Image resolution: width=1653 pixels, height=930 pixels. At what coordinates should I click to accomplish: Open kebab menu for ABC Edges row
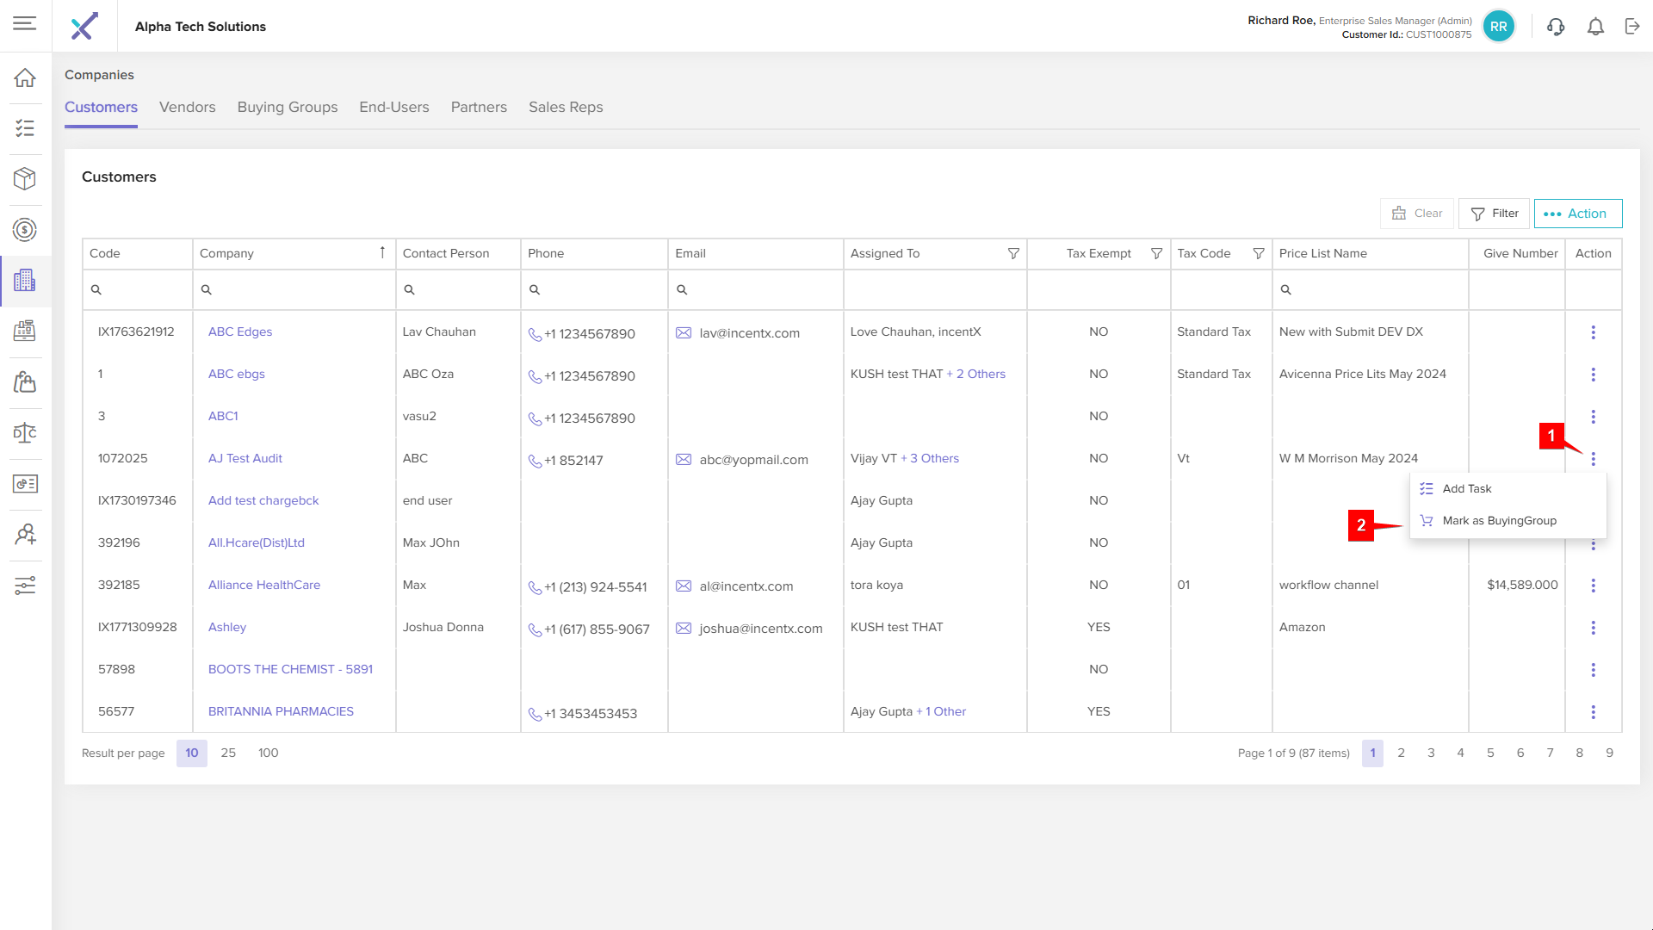pos(1593,332)
